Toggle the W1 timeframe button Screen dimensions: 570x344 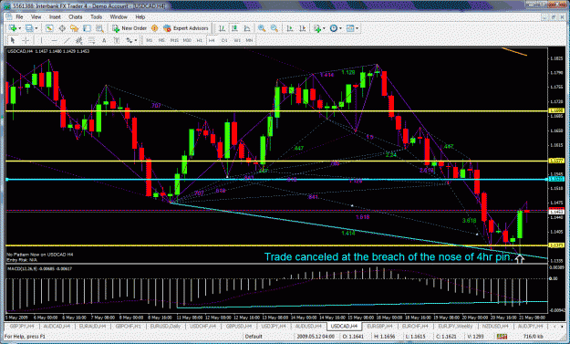[x=236, y=40]
